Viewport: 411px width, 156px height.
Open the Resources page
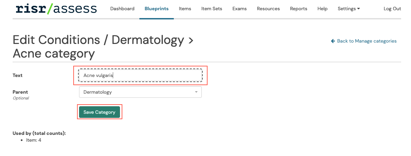[x=268, y=9]
